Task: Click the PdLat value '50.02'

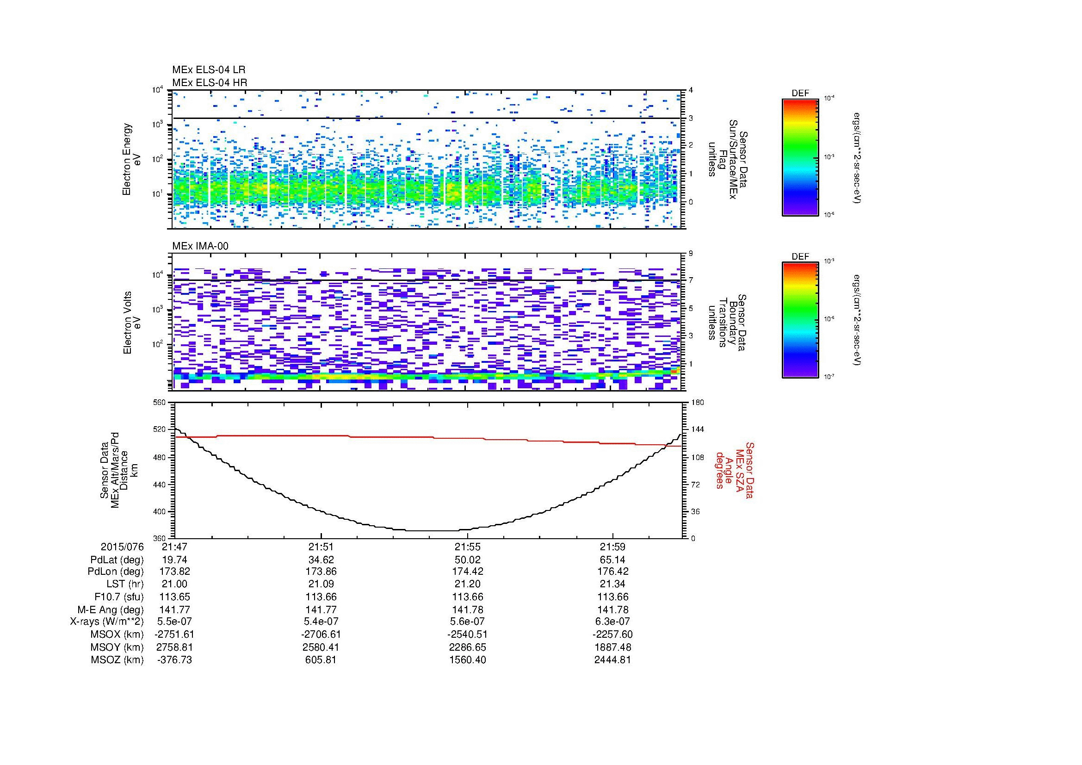Action: (467, 560)
